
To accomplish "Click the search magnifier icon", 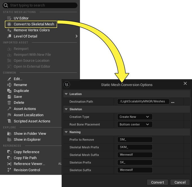I will tap(6, 5).
